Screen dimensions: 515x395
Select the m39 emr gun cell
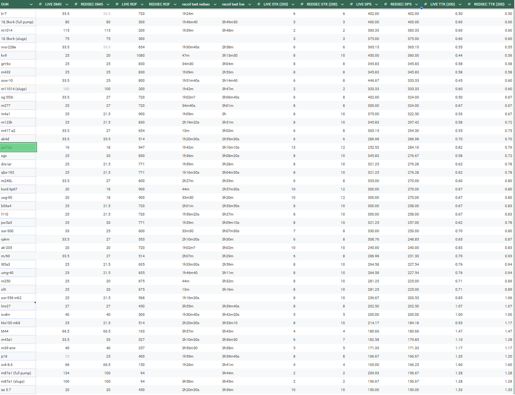[x=18, y=347]
